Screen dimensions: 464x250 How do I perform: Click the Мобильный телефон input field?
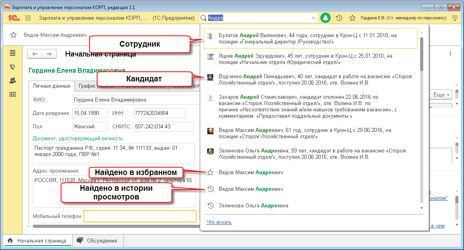(140, 216)
